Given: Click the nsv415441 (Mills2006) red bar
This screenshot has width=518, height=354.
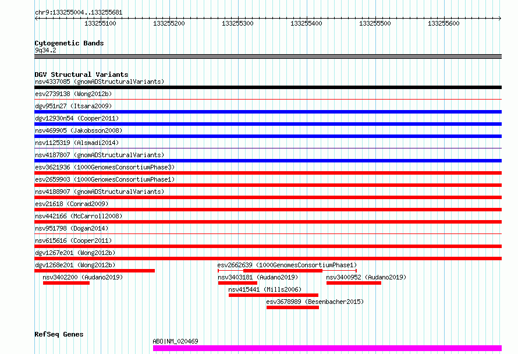Looking at the screenshot, I should point(274,295).
